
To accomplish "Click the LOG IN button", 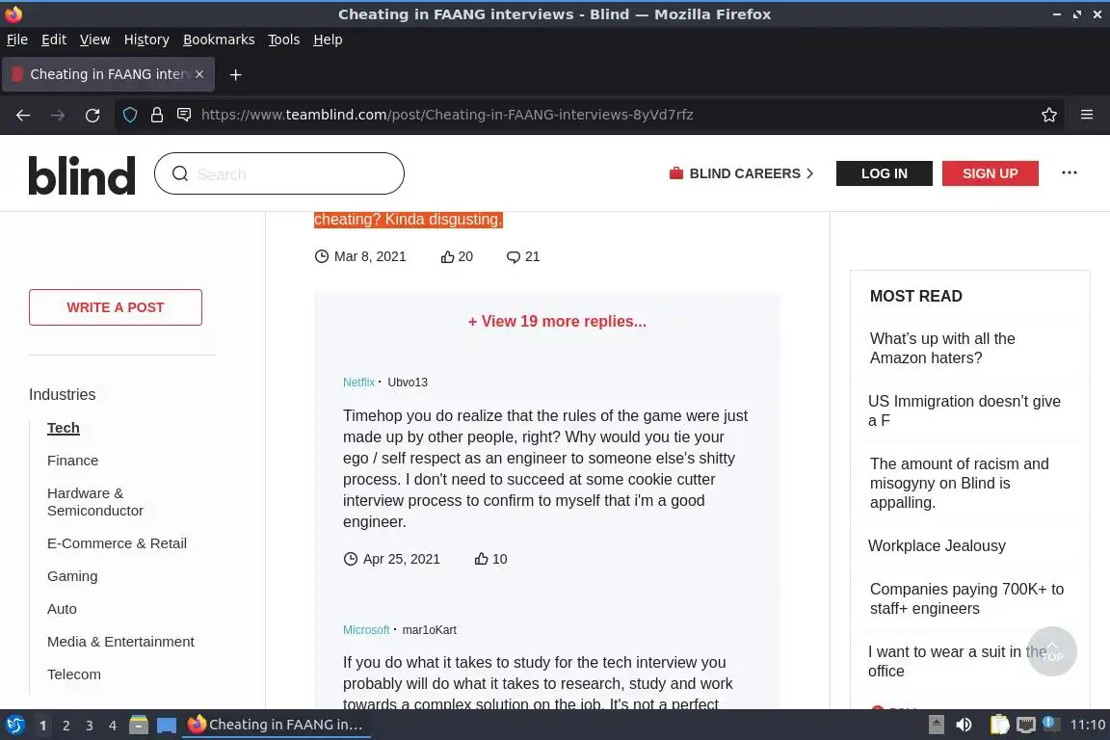I will (885, 173).
